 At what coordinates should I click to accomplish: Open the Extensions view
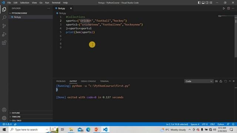click(4, 43)
